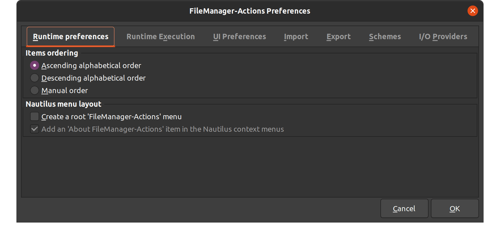Click the Items ordering section header

52,53
